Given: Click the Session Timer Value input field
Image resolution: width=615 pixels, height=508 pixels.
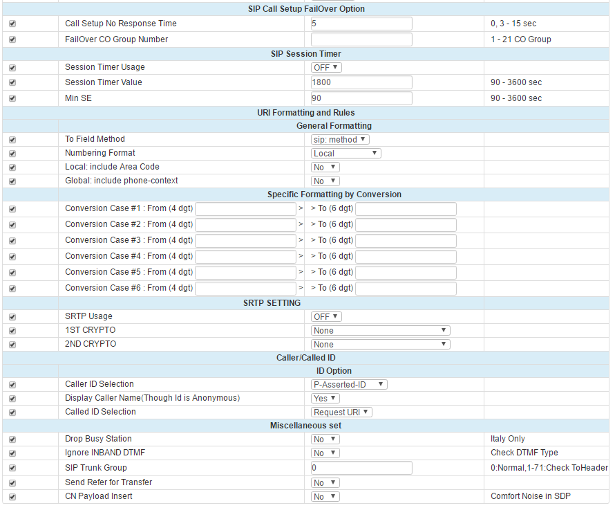Looking at the screenshot, I should point(361,82).
